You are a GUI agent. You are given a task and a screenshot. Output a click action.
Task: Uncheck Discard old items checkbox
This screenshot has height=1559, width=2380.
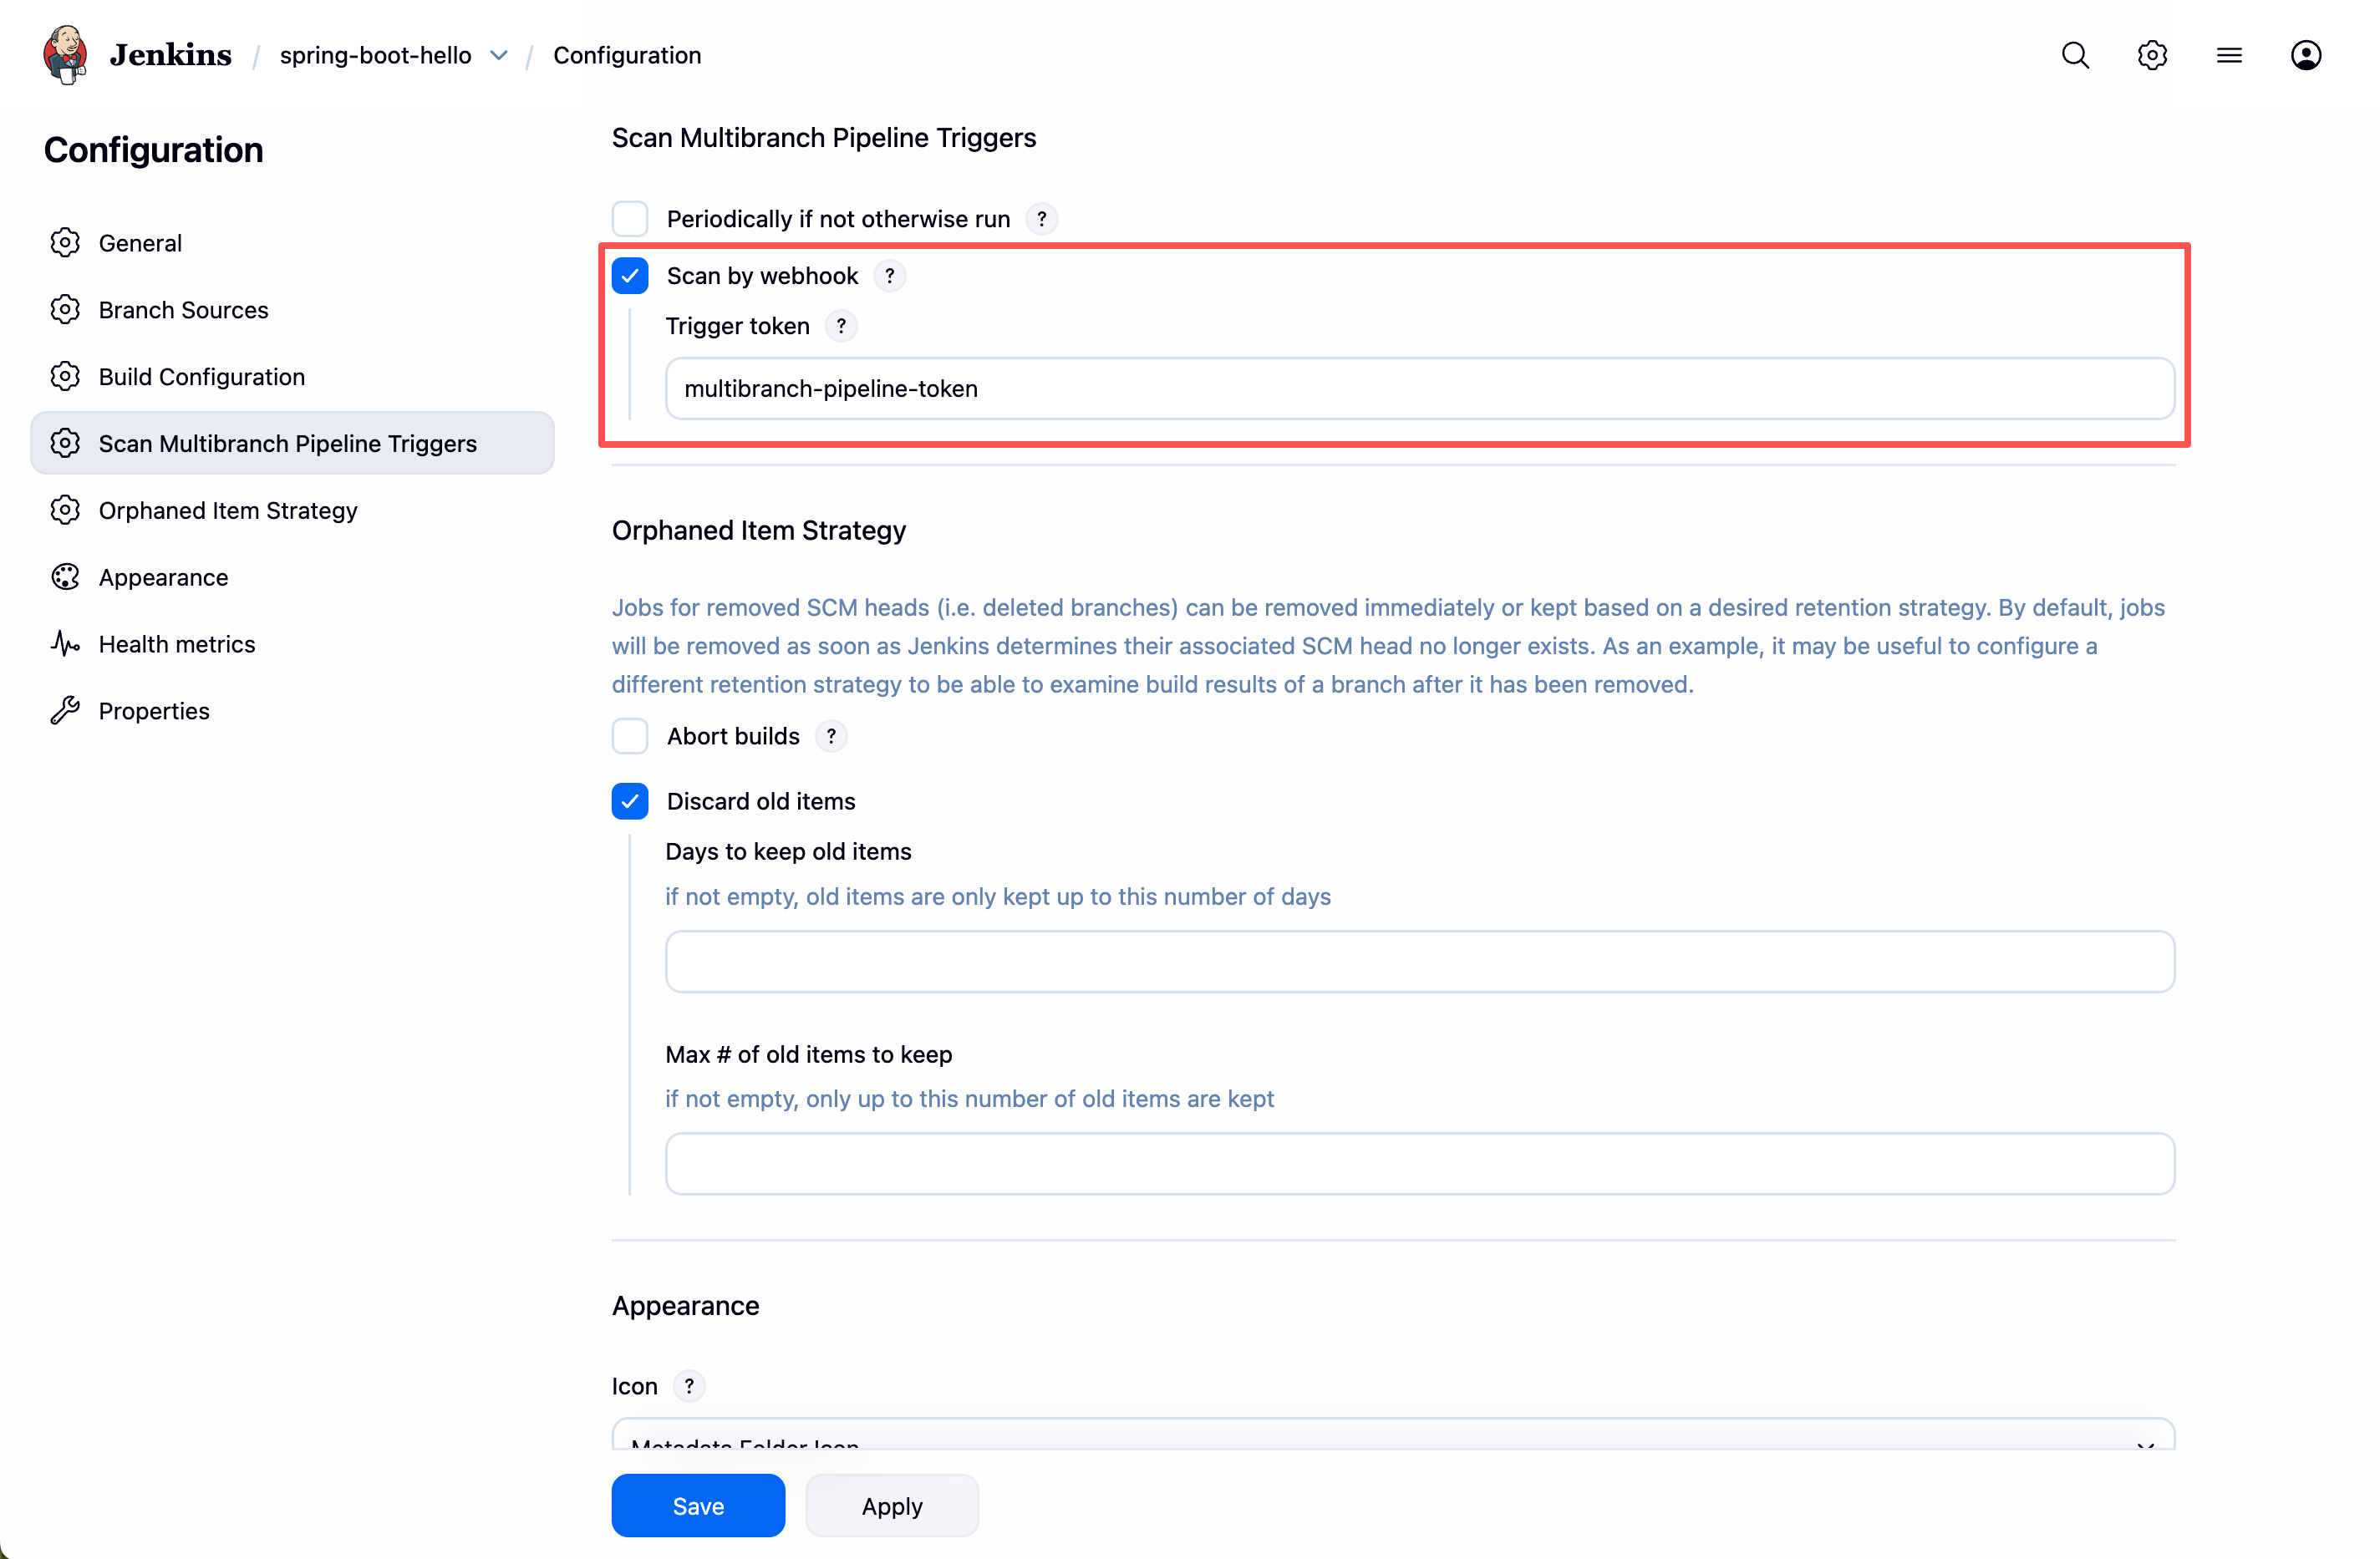[x=630, y=801]
